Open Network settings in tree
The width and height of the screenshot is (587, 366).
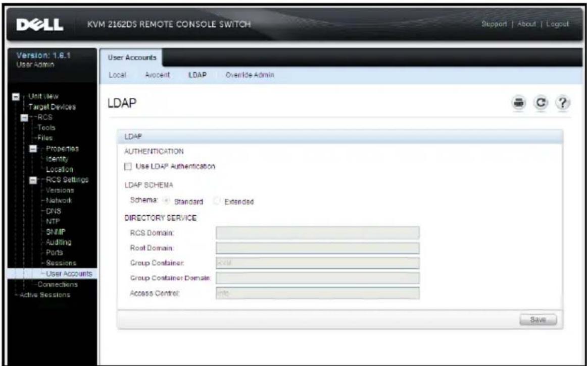click(59, 201)
